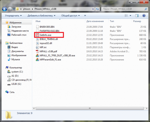Viewport: 150px width, 122px height.
Task: Select the Phison_MPALL_v3.08 breadcrumb segment
Action: click(45, 9)
